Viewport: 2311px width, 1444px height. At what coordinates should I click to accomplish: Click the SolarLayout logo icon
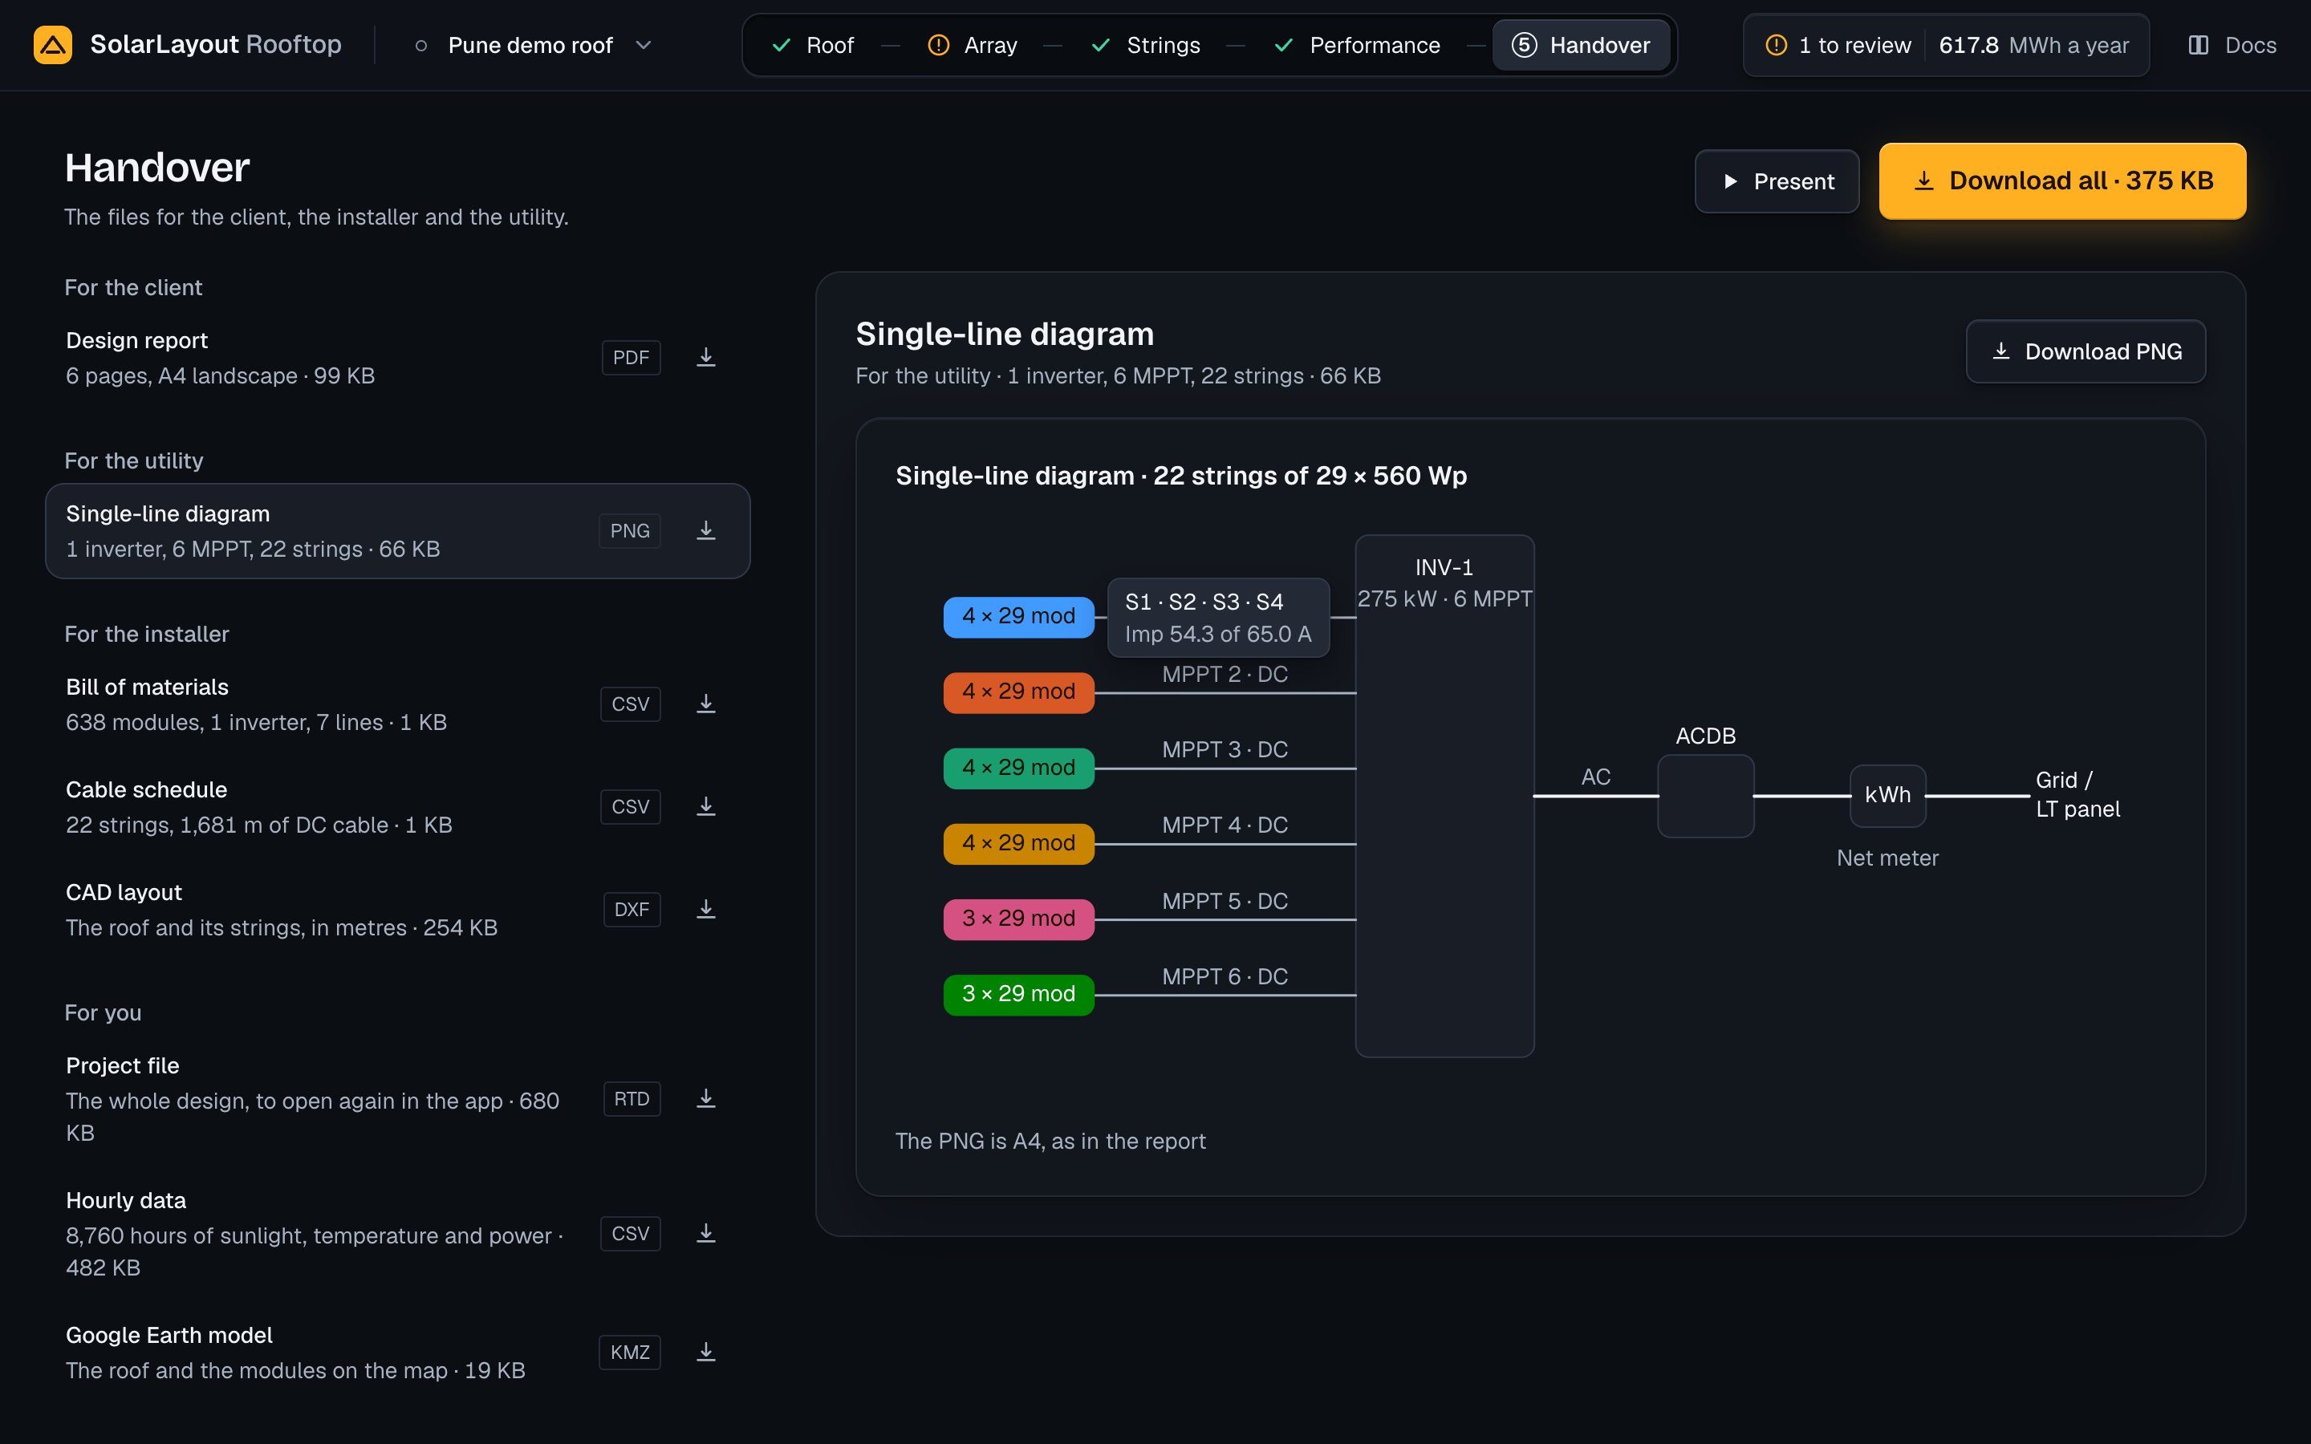click(52, 45)
